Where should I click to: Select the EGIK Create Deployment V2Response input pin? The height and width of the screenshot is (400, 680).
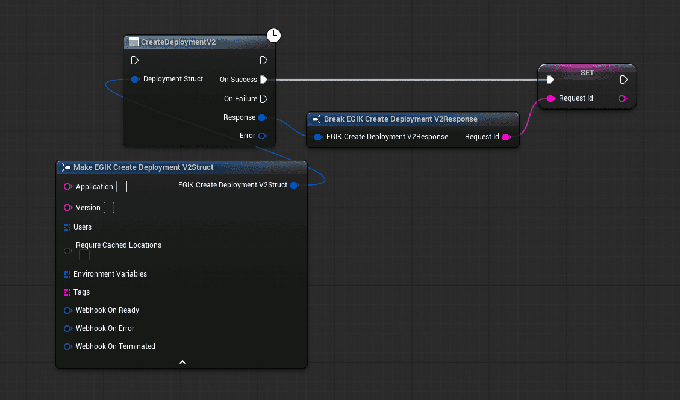coord(317,137)
